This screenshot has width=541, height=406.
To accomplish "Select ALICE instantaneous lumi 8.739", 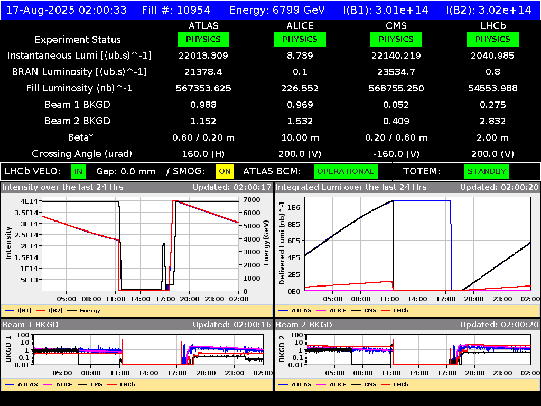I will coord(300,56).
